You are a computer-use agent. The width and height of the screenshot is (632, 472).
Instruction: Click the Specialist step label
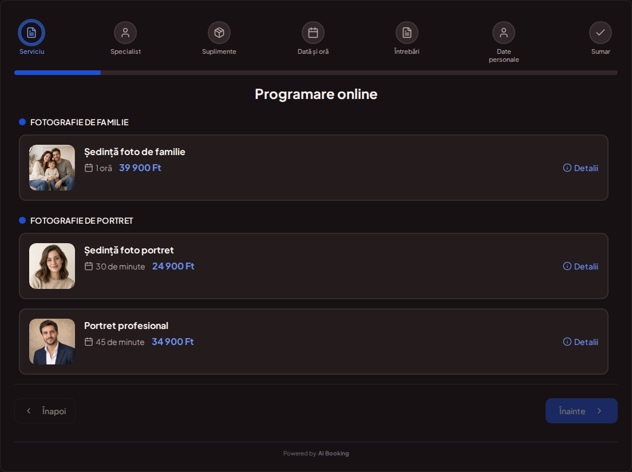coord(125,51)
